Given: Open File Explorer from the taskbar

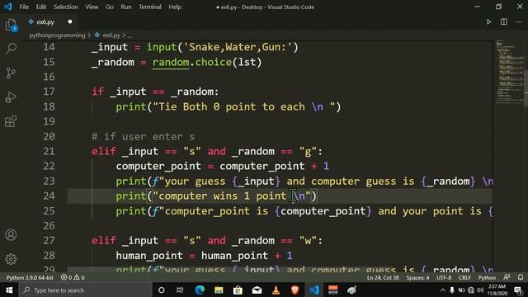Looking at the screenshot, I should pyautogui.click(x=219, y=290).
